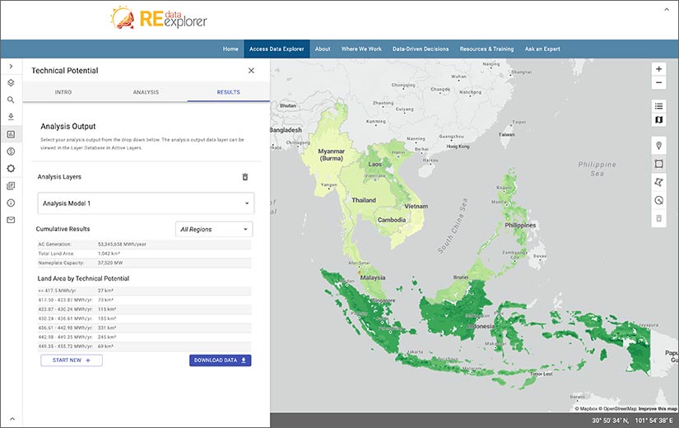Click the Download Data button

(x=220, y=361)
